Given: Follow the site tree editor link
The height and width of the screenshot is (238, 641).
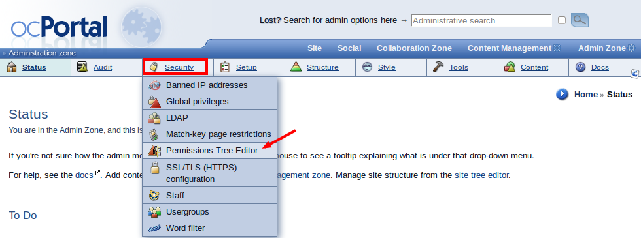Looking at the screenshot, I should (481, 175).
